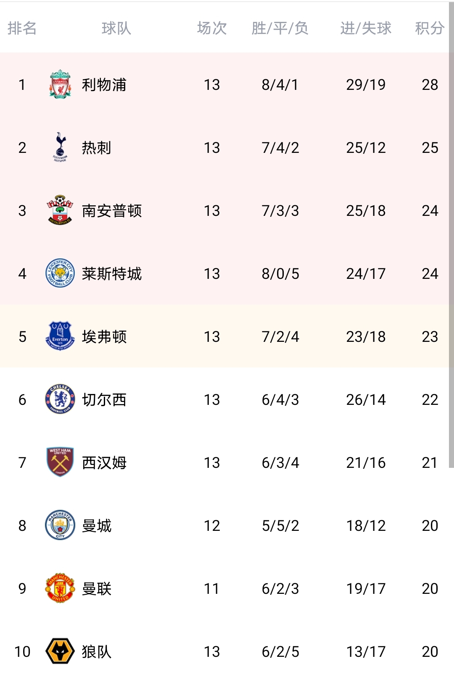Click 埃弗顿 points value 23
The width and height of the screenshot is (454, 677).
430,337
